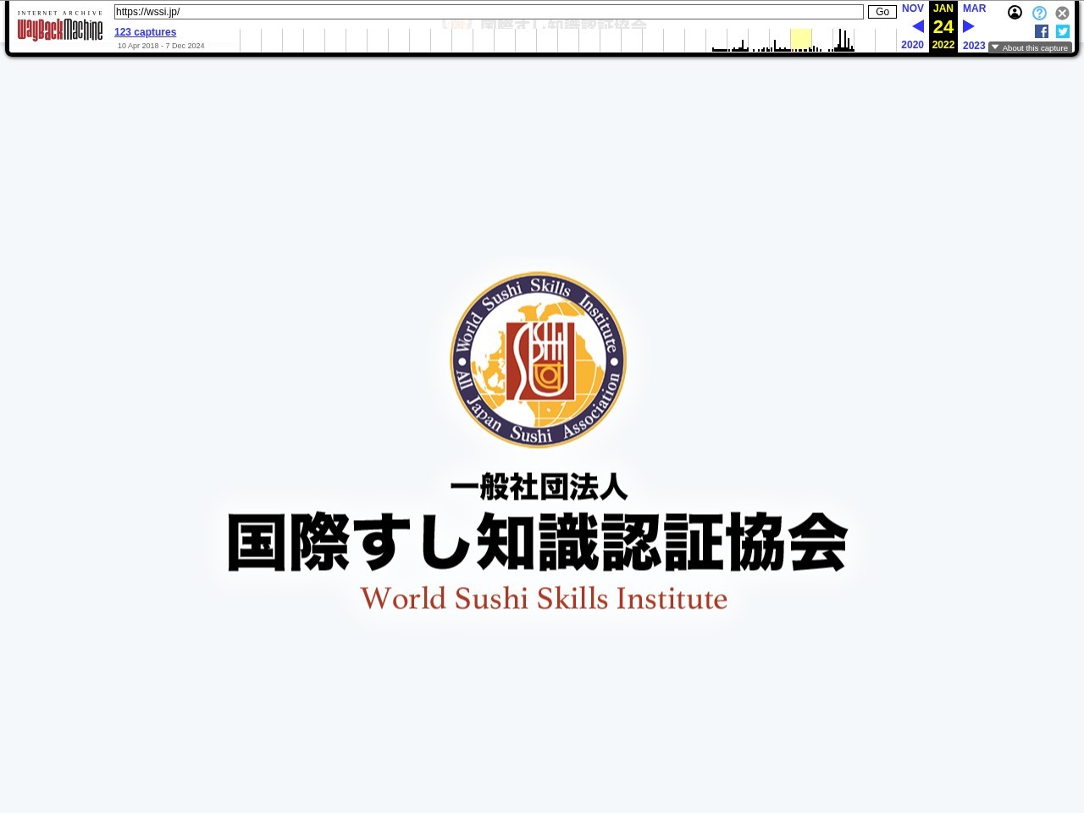Click the date range text 10 Apr 2018 - 7 Dec 2024
The width and height of the screenshot is (1084, 813).
point(161,46)
